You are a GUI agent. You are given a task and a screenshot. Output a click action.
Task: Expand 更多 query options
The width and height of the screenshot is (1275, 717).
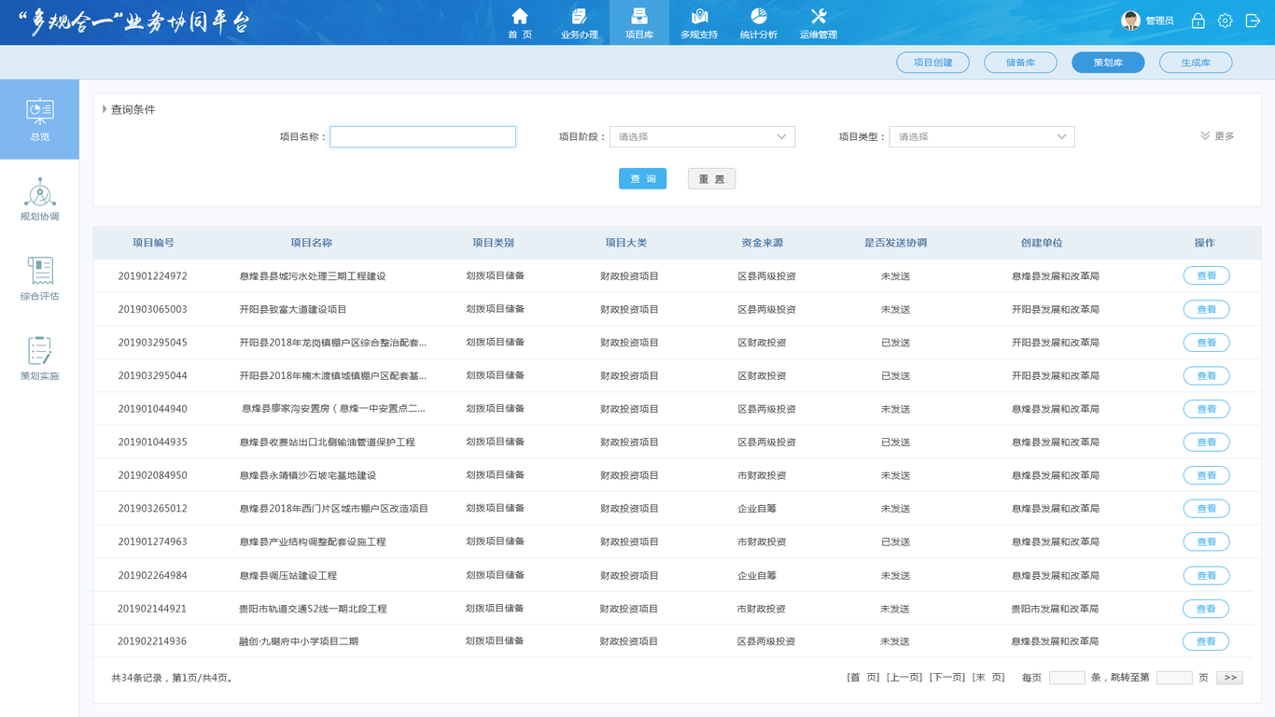[1217, 136]
